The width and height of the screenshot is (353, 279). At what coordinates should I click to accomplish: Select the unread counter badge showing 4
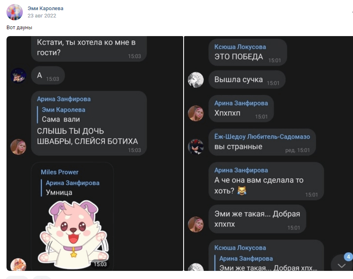click(348, 257)
